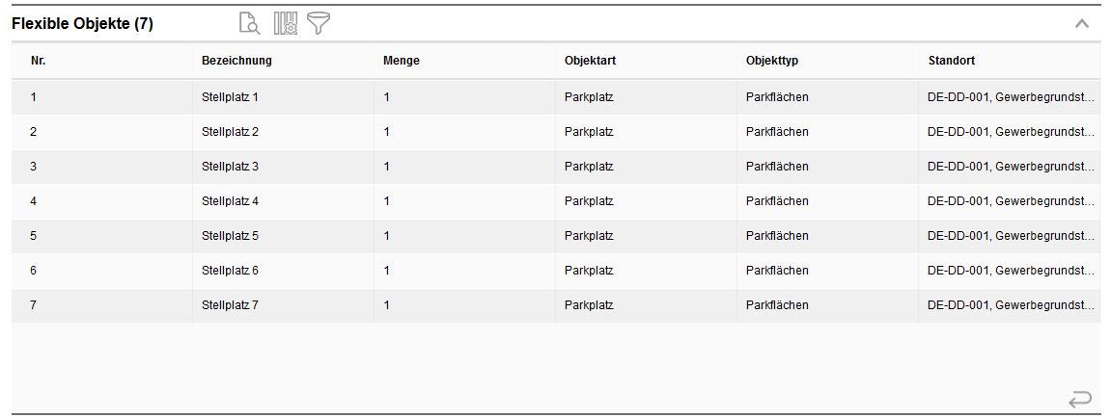Click the Stellplatz 5 name

point(230,236)
